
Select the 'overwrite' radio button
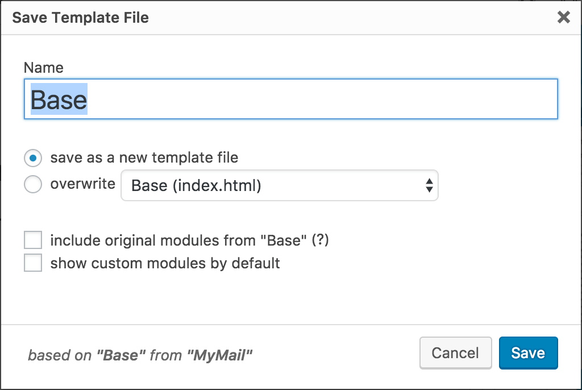point(33,184)
